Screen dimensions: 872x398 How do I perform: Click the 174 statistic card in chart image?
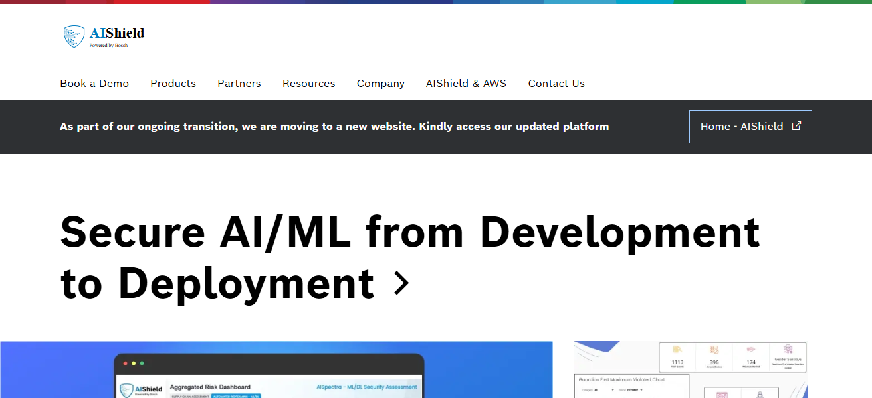click(x=751, y=358)
